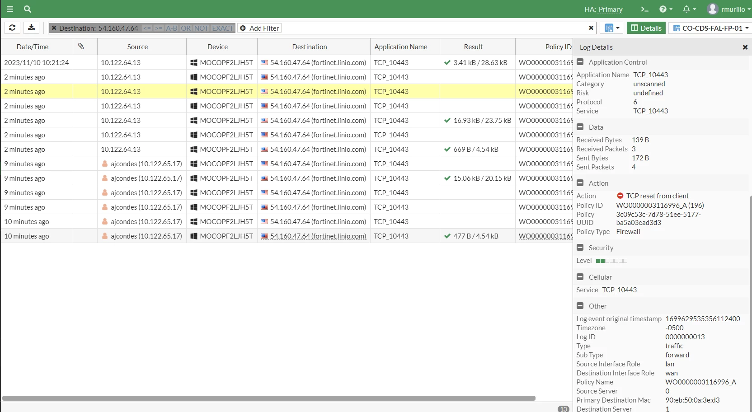Image resolution: width=752 pixels, height=412 pixels.
Task: Click the Windows icon in last 10 minutes ago row
Action: (194, 236)
